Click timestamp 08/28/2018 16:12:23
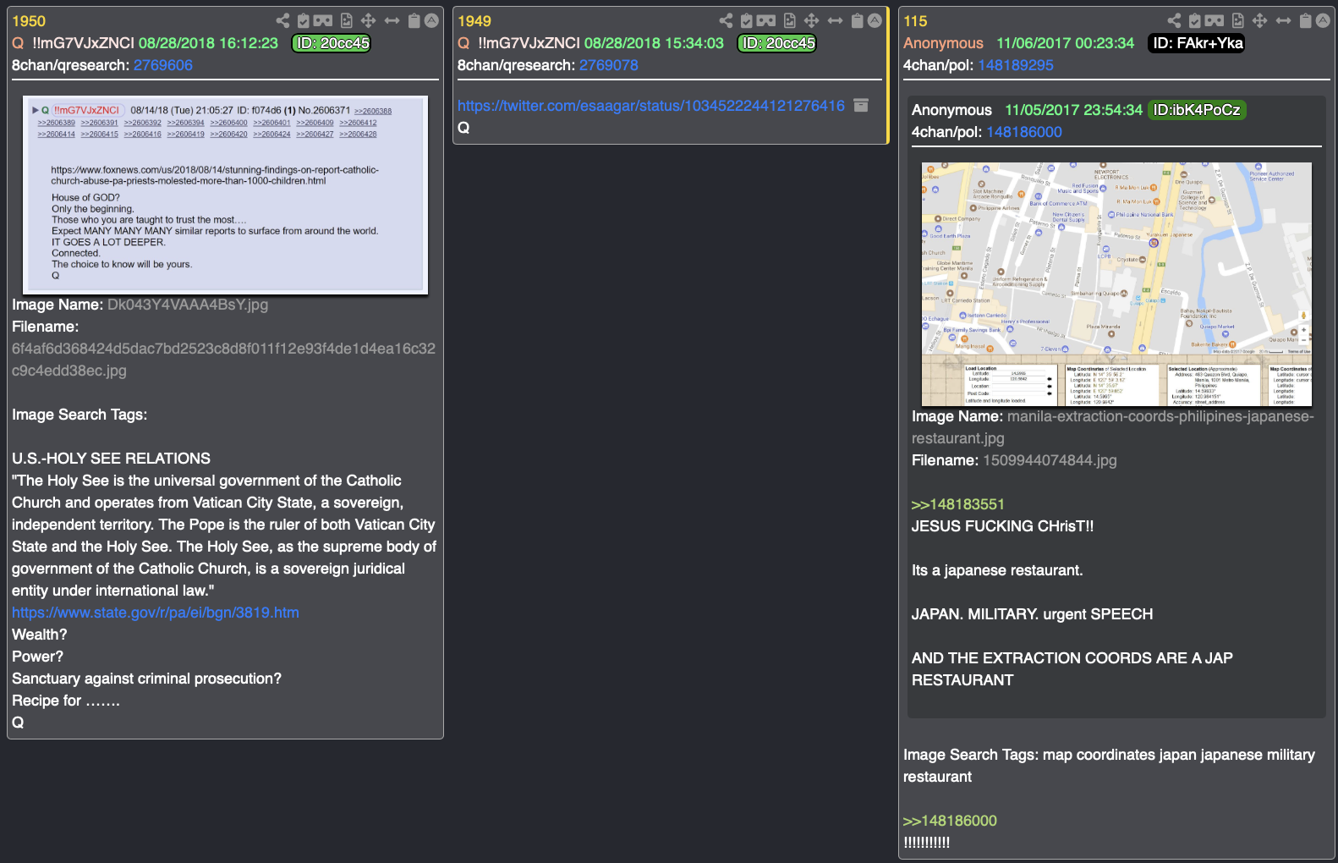This screenshot has width=1338, height=863. (x=208, y=43)
